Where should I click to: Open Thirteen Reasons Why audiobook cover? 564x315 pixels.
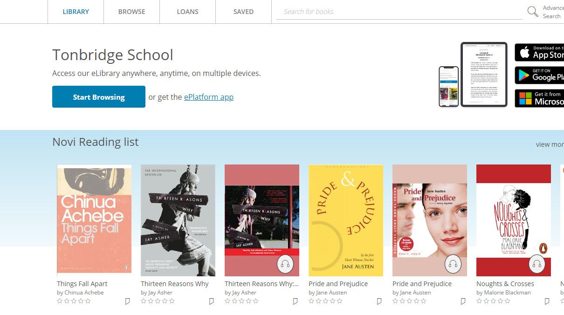coord(262,220)
